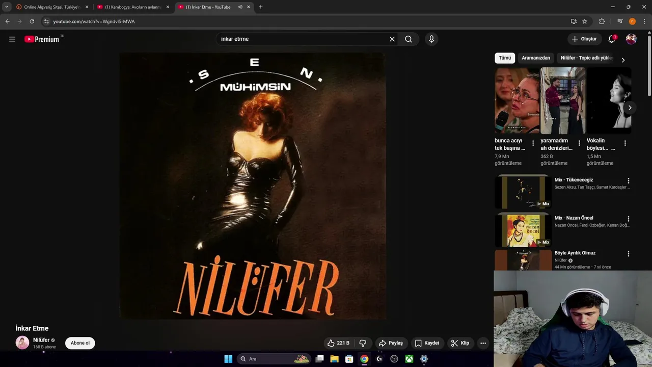Image resolution: width=652 pixels, height=367 pixels.
Task: Click the browser address bar URL
Action: point(94,21)
